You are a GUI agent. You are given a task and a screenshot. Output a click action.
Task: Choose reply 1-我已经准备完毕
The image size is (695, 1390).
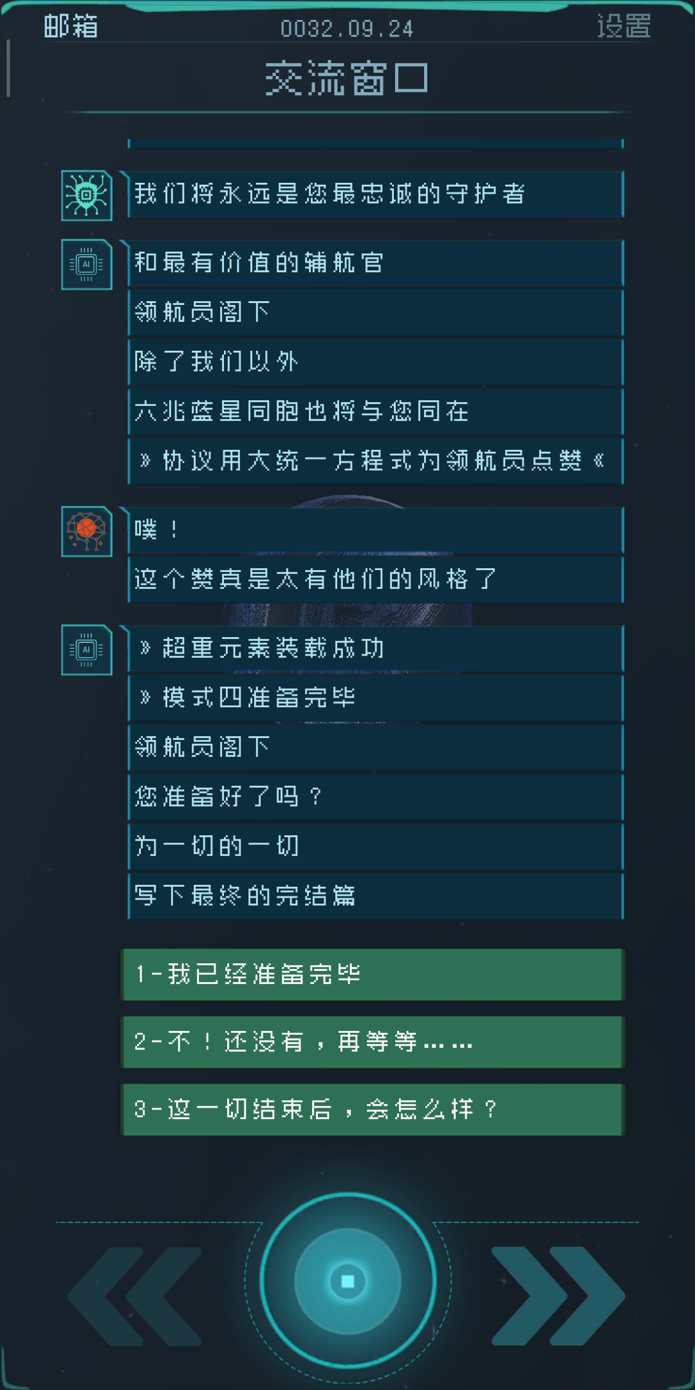click(373, 974)
